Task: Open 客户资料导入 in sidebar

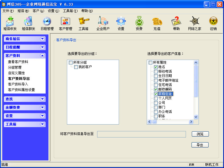Action: 18,84
